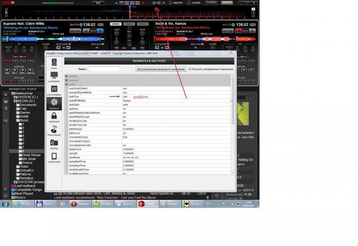Collapse the Music folder in browser tree
Viewport: 358px width, 246px height.
[15, 120]
